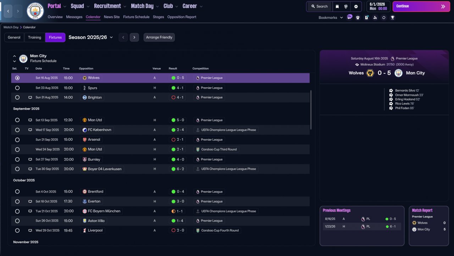This screenshot has height=256, width=454.
Task: Click the alert note icon in bookmarks bar
Action: (366, 17)
